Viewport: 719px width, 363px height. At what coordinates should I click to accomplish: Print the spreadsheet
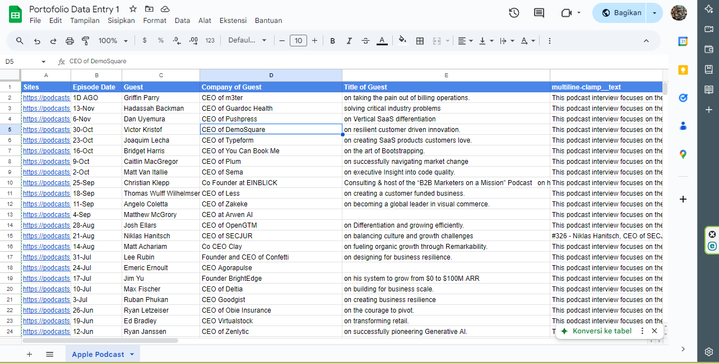coord(69,41)
